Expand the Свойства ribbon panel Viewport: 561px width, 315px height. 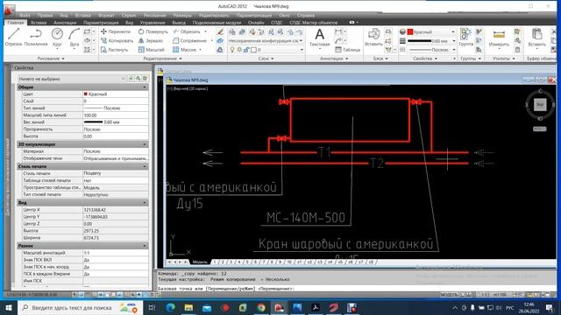[x=425, y=59]
